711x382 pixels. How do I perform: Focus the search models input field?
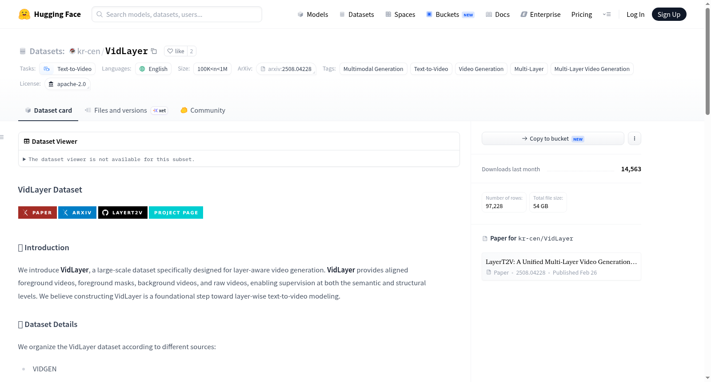pyautogui.click(x=177, y=14)
